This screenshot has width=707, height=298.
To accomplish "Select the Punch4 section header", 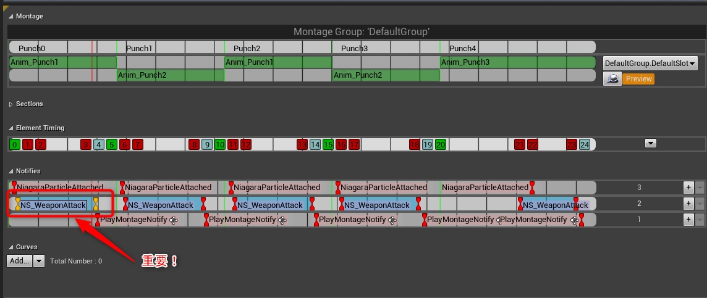I will tap(463, 48).
